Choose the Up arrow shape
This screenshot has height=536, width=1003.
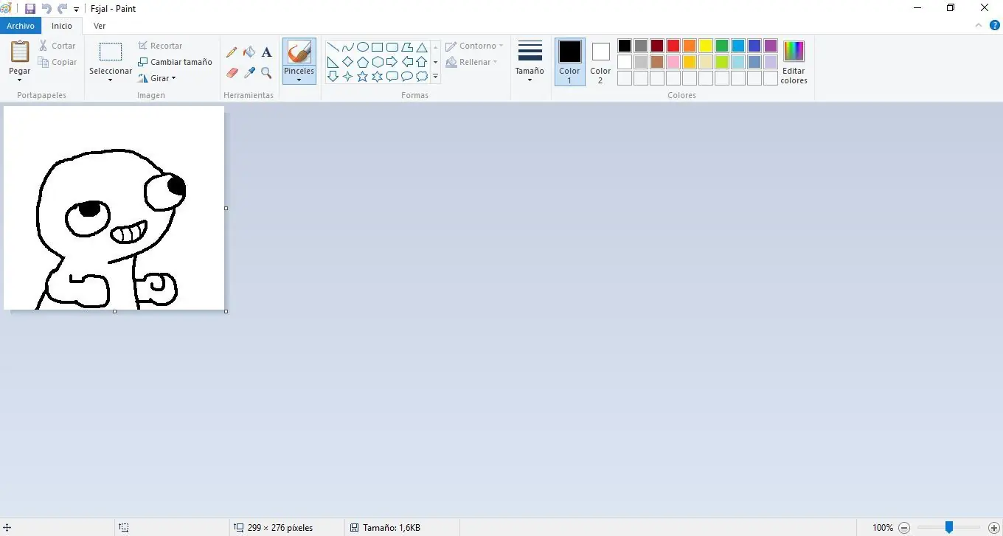coord(422,62)
